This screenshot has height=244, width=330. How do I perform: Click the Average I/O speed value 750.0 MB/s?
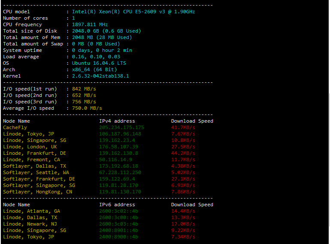point(87,108)
